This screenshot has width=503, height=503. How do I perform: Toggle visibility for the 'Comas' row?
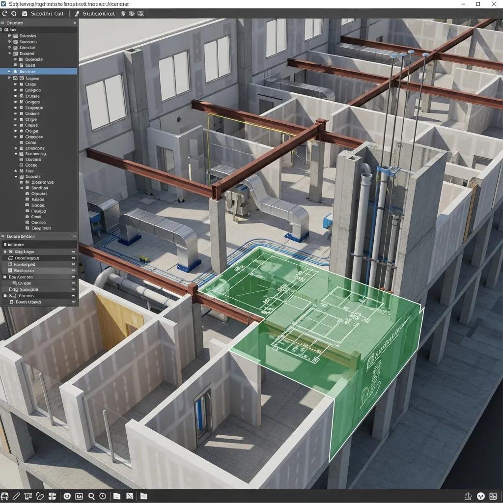(74, 295)
